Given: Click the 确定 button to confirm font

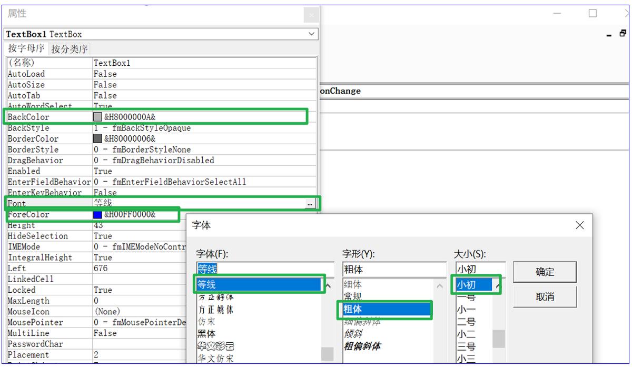Looking at the screenshot, I should pyautogui.click(x=545, y=272).
